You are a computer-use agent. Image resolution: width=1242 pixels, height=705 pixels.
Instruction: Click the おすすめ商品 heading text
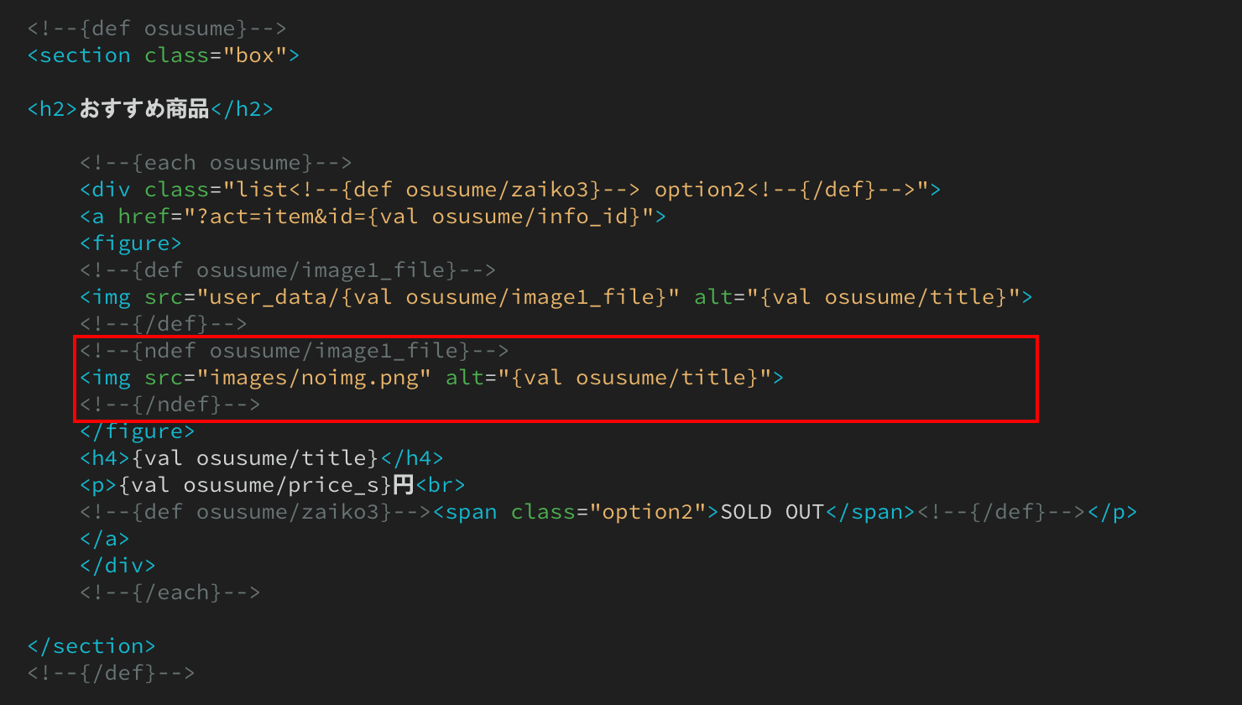144,109
